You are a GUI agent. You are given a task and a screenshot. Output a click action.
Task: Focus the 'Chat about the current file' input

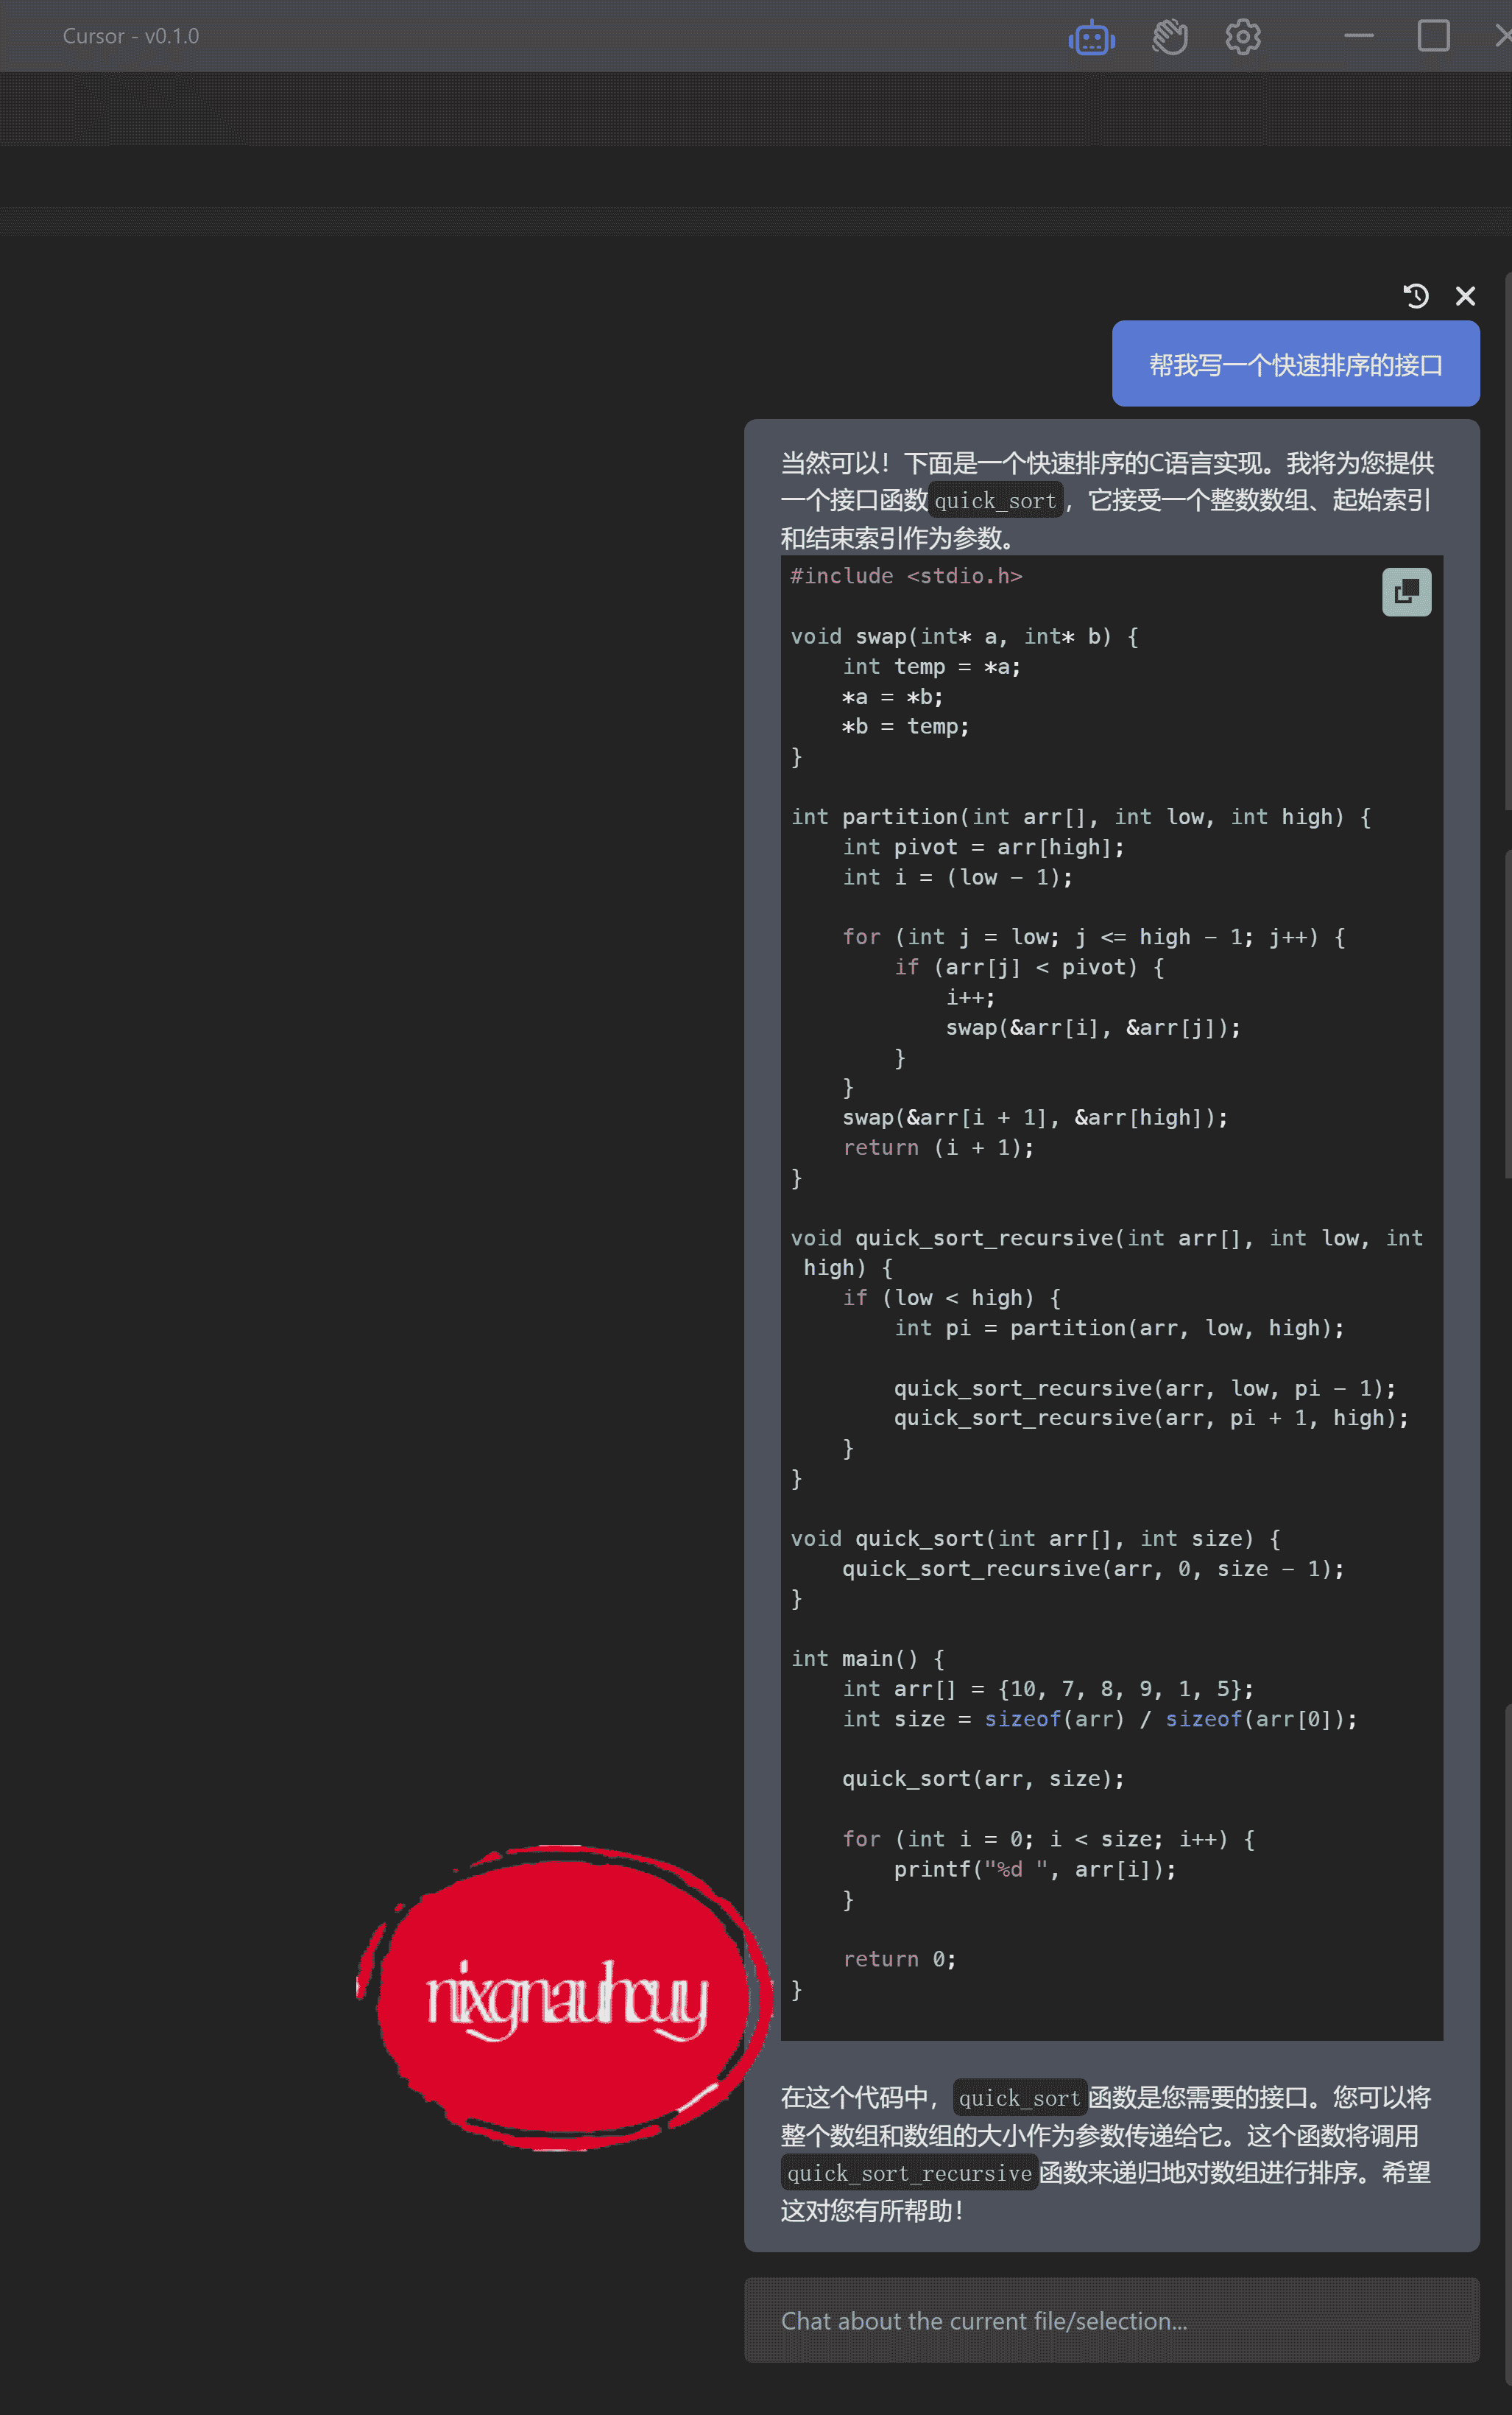(x=1111, y=2320)
